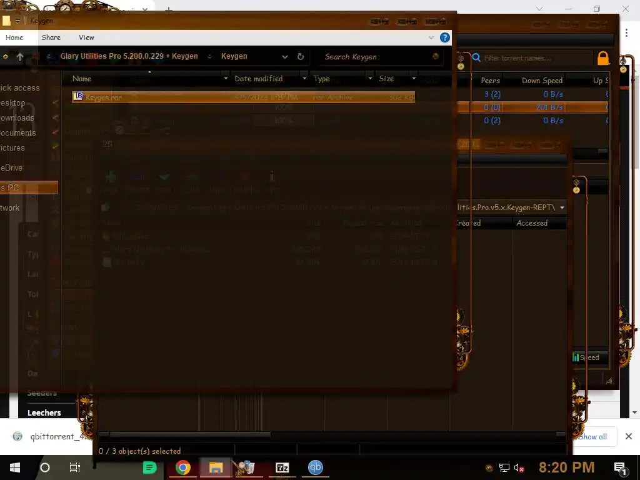The width and height of the screenshot is (640, 480).
Task: Open the 7-Zip path dropdown ending Keygen-REPT
Action: pos(562,207)
